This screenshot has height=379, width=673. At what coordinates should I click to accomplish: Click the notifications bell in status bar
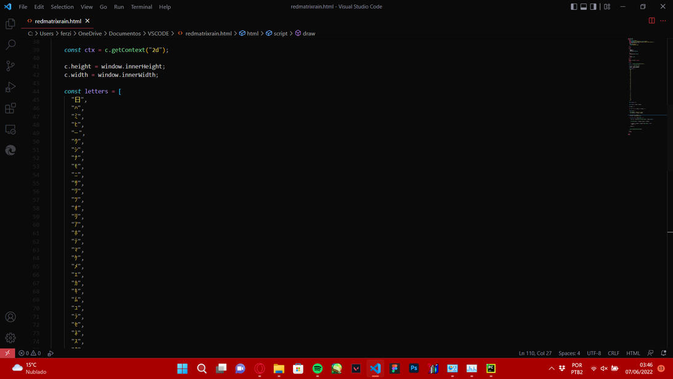click(663, 353)
